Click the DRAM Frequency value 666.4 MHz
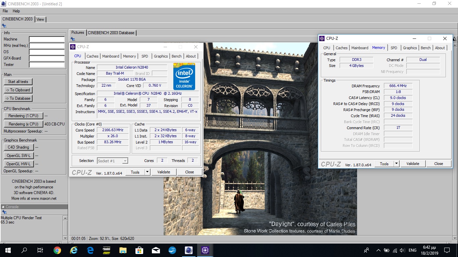This screenshot has width=458, height=257. (x=398, y=86)
